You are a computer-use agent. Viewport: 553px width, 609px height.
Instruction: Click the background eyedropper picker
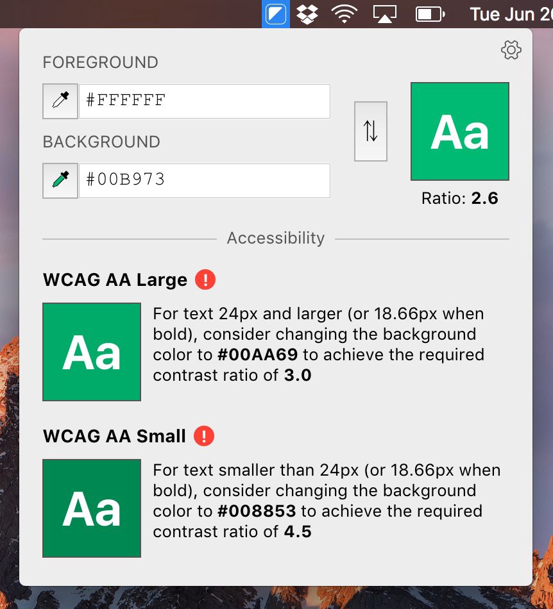[x=60, y=181]
